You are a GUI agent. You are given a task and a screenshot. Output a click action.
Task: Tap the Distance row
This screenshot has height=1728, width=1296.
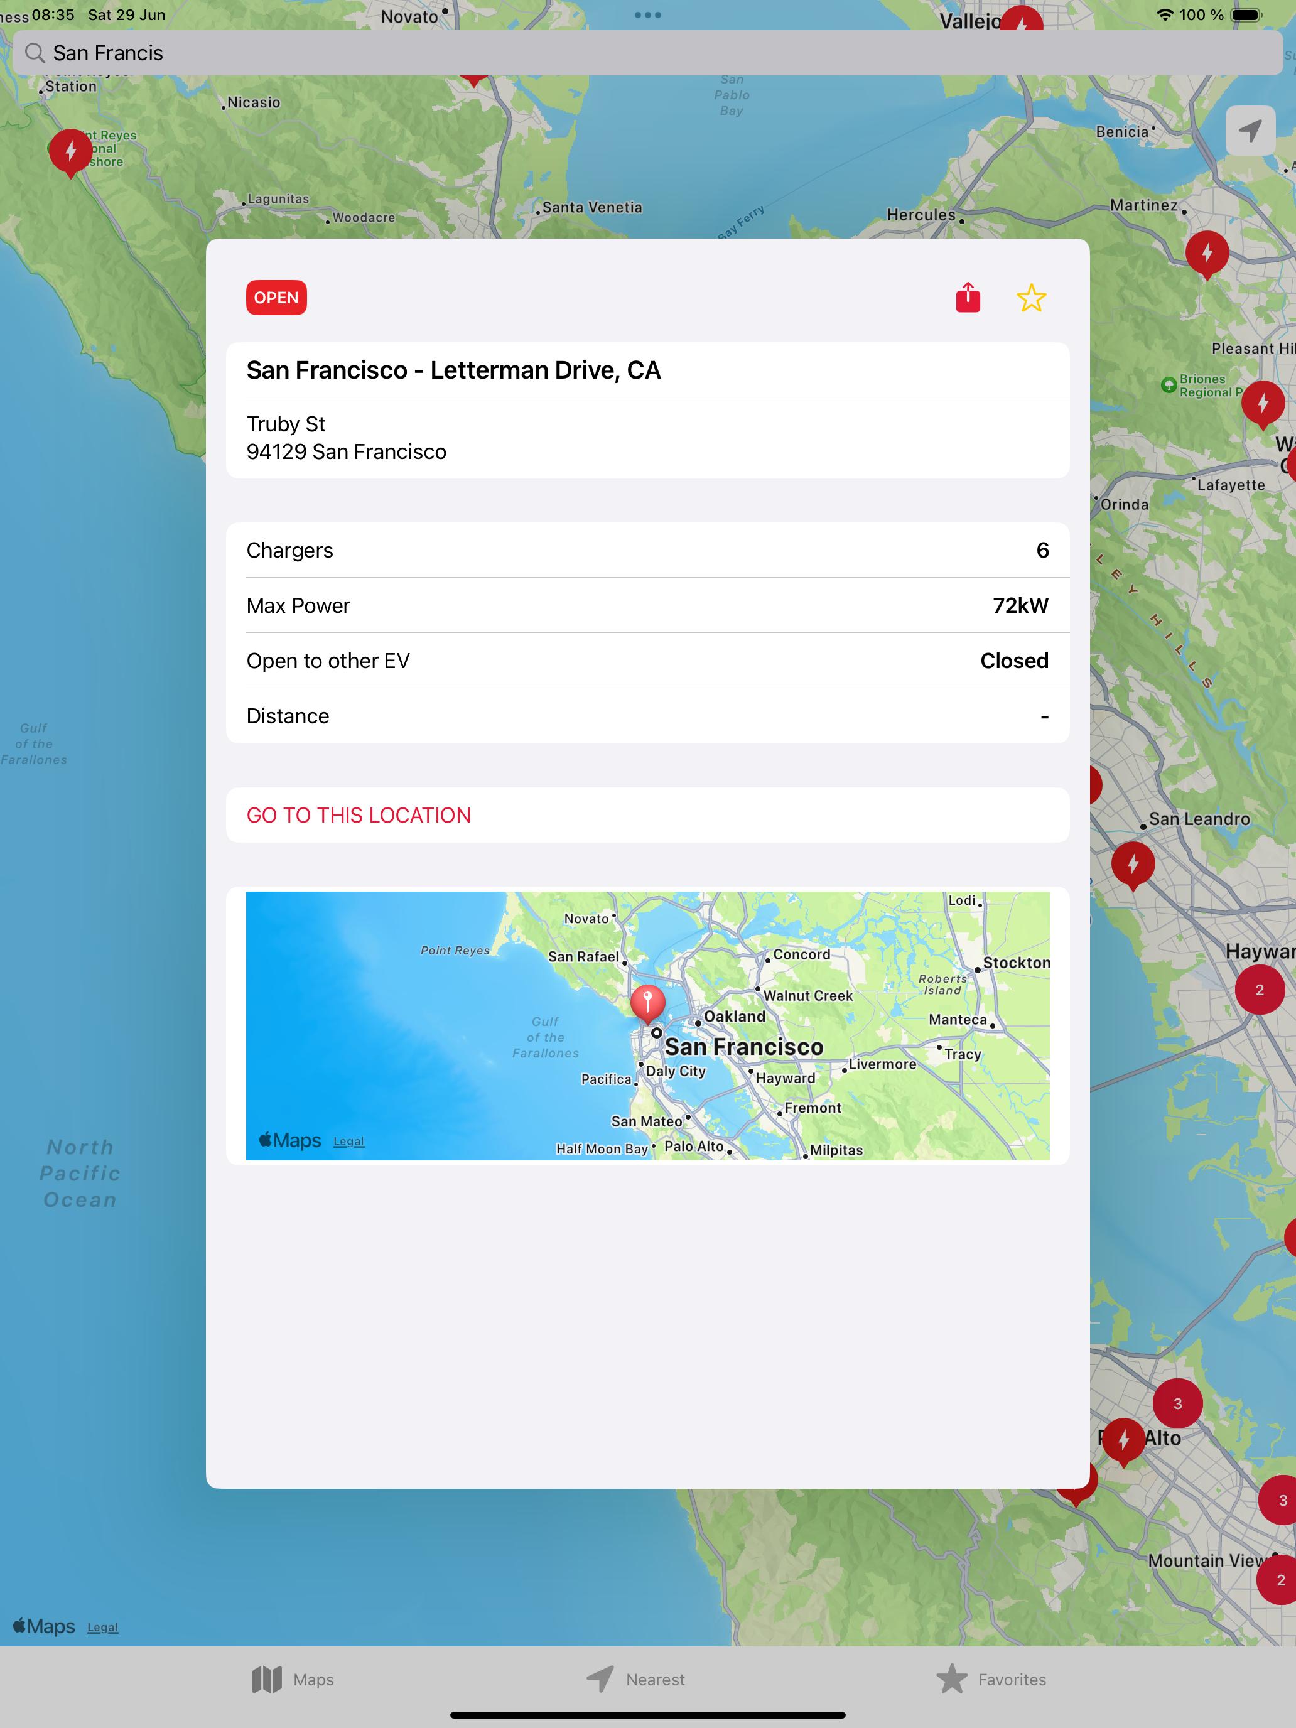tap(647, 716)
